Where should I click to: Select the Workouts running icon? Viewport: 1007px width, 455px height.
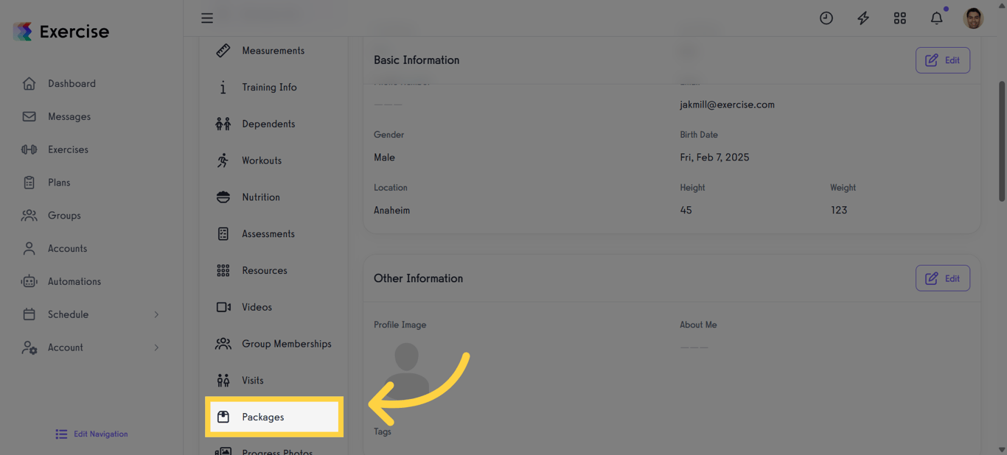(223, 160)
